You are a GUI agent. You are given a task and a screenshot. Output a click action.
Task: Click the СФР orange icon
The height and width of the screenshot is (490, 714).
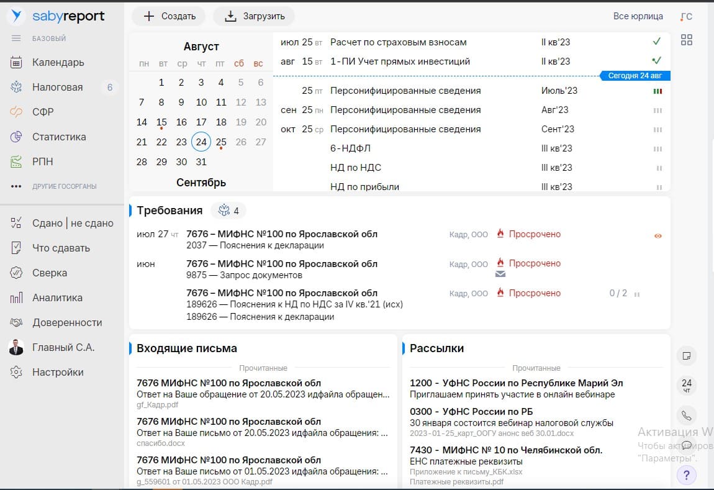point(16,112)
